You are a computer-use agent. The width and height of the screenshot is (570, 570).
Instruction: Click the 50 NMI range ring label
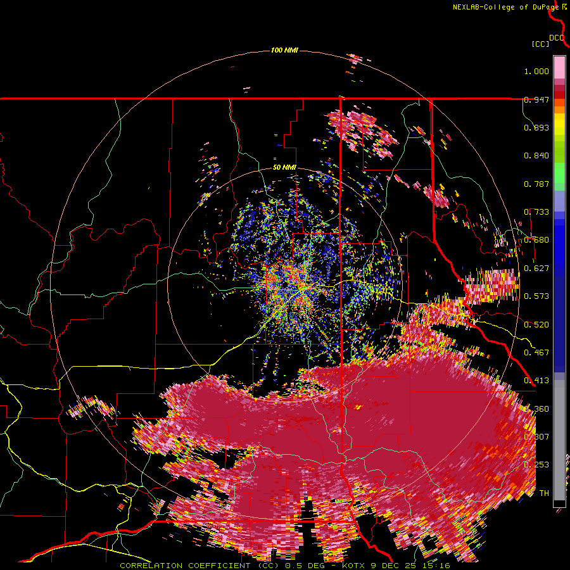[x=284, y=168]
